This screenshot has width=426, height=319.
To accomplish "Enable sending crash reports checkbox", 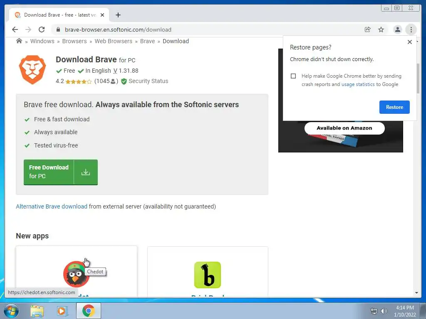I will click(x=293, y=76).
